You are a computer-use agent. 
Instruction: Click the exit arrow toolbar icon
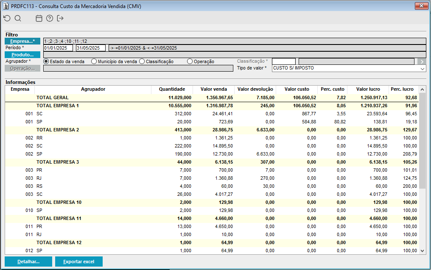click(60, 18)
